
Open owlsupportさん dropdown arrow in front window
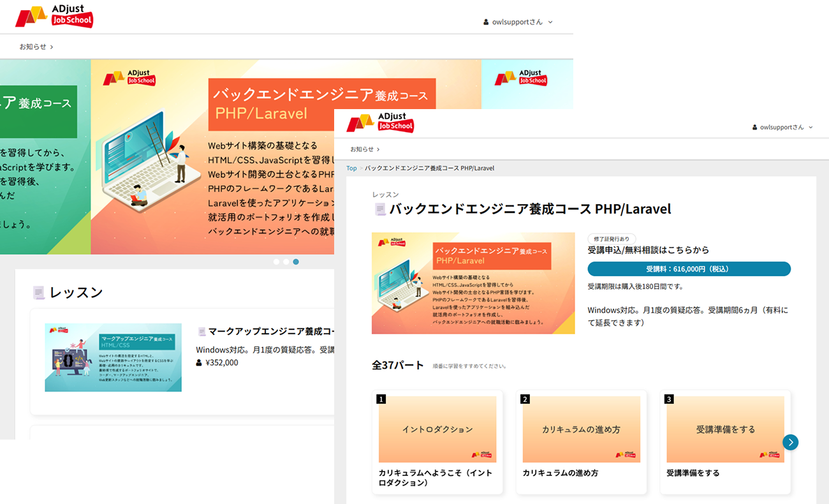pos(811,128)
